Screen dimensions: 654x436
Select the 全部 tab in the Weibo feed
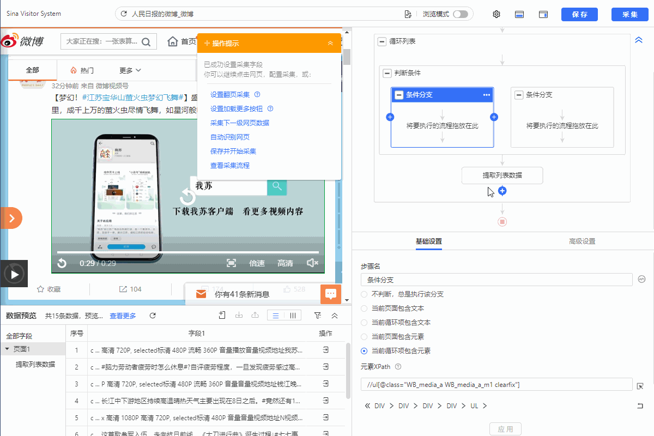[32, 70]
